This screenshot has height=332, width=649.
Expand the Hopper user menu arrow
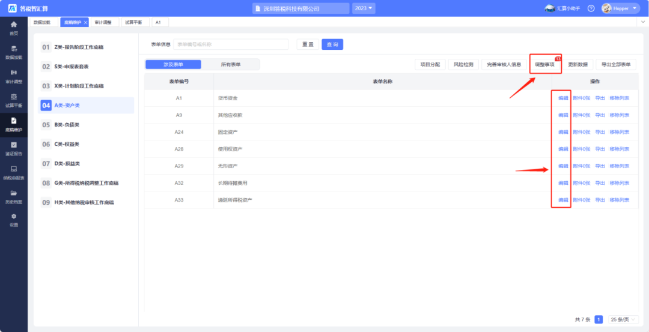634,8
